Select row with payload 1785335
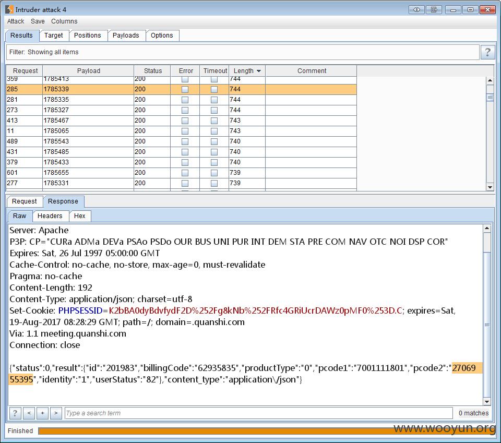Screen dimensions: 501x443 181,100
